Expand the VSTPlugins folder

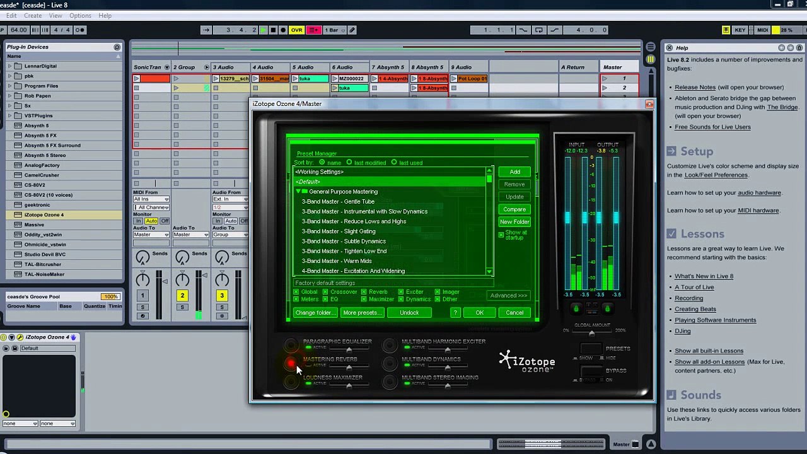coord(10,115)
